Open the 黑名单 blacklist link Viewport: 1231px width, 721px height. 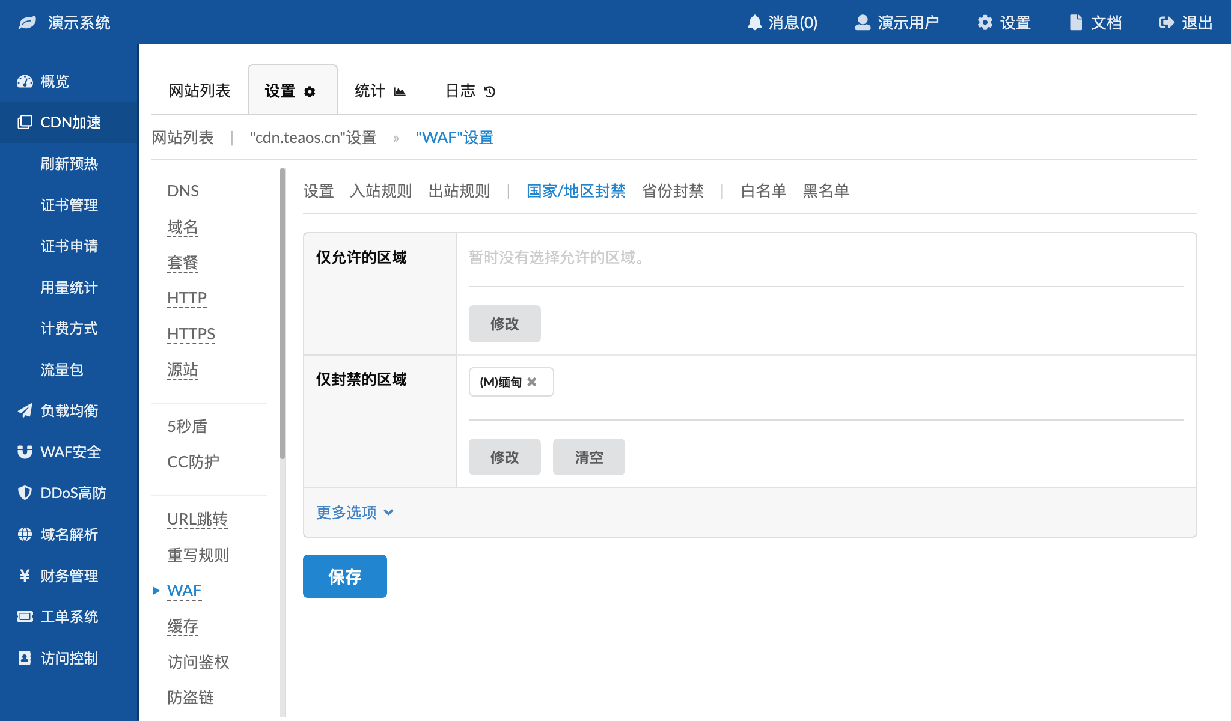(x=825, y=191)
